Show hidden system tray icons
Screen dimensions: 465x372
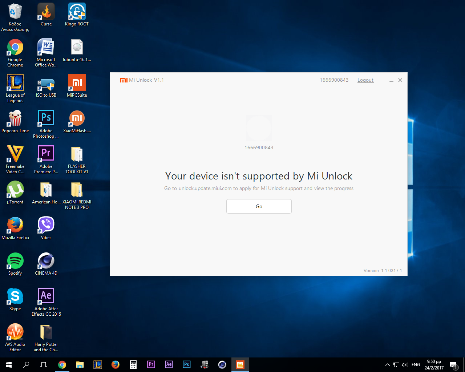pos(387,365)
